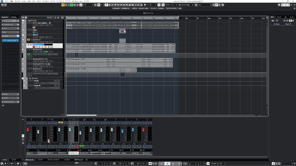Toggle green Read automation R button in toolbar
296x166 pixels.
[72, 5]
